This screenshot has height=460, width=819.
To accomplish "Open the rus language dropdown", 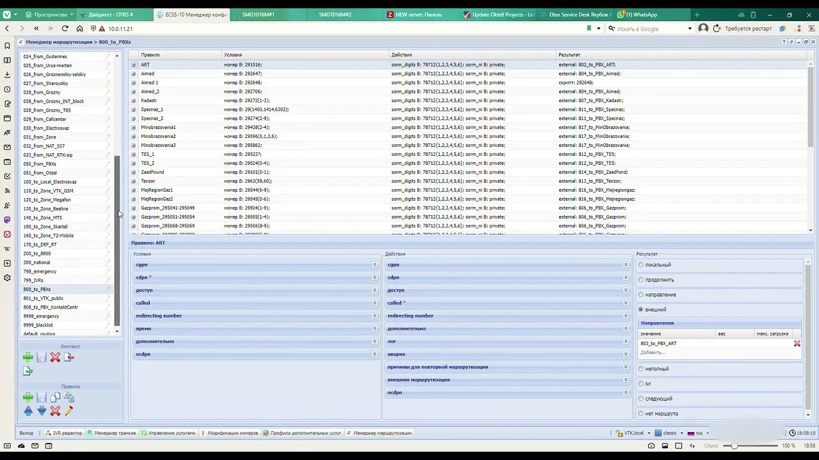I will point(698,433).
